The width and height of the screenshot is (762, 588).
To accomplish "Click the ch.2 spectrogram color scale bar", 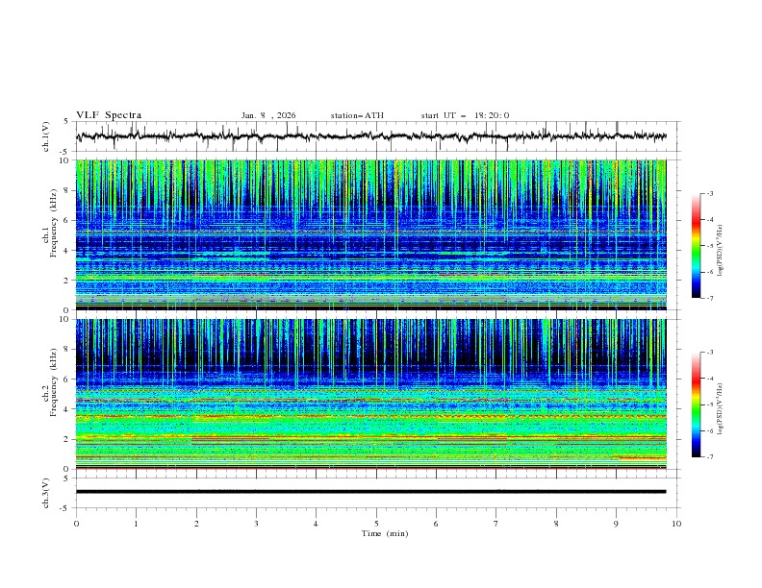I will 696,404.
